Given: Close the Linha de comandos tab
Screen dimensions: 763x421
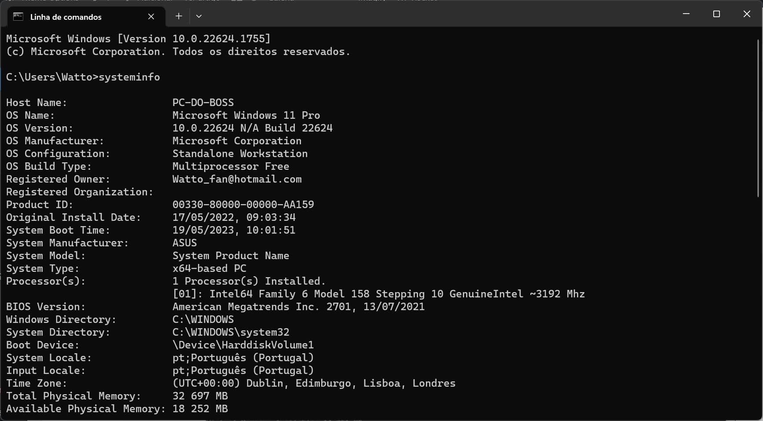Looking at the screenshot, I should click(x=151, y=17).
